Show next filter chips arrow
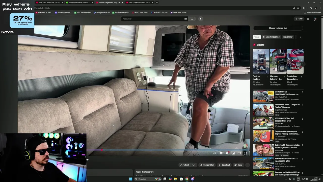This screenshot has width=323, height=182. pos(300,37)
